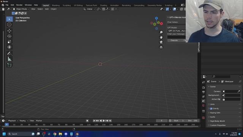The height and width of the screenshot is (137, 243).
Task: Select the Scale tool
Action: (x=9, y=41)
